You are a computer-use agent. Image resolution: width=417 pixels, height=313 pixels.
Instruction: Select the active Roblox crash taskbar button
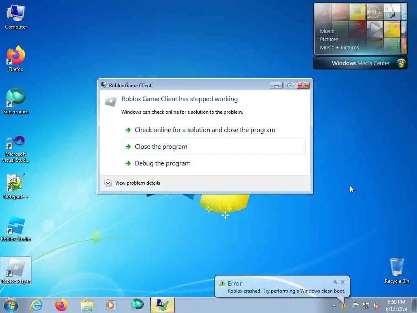[x=162, y=305]
